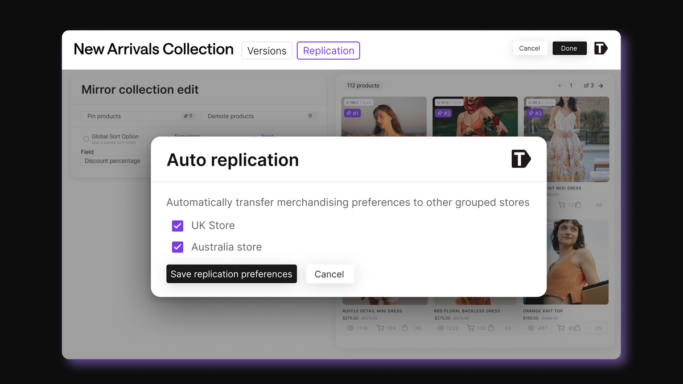This screenshot has width=683, height=384.
Task: Click the RUFFLE DETAIL MINI DRESS title
Action: [x=372, y=311]
